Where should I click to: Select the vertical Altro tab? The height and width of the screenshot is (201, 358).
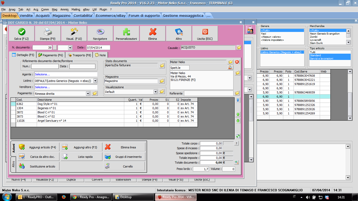(13, 164)
